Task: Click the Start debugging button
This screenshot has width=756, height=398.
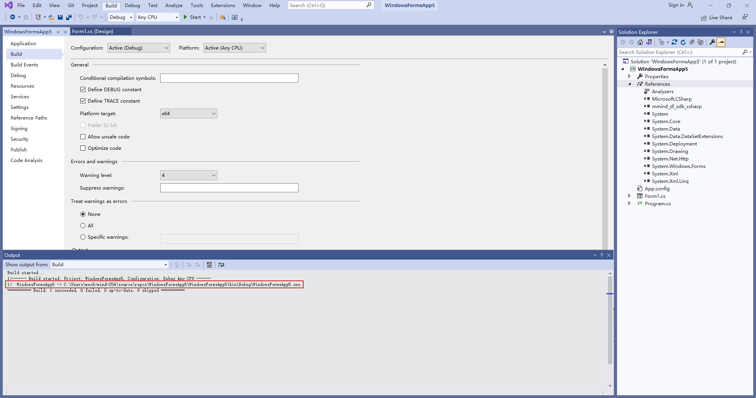Action: [x=194, y=17]
